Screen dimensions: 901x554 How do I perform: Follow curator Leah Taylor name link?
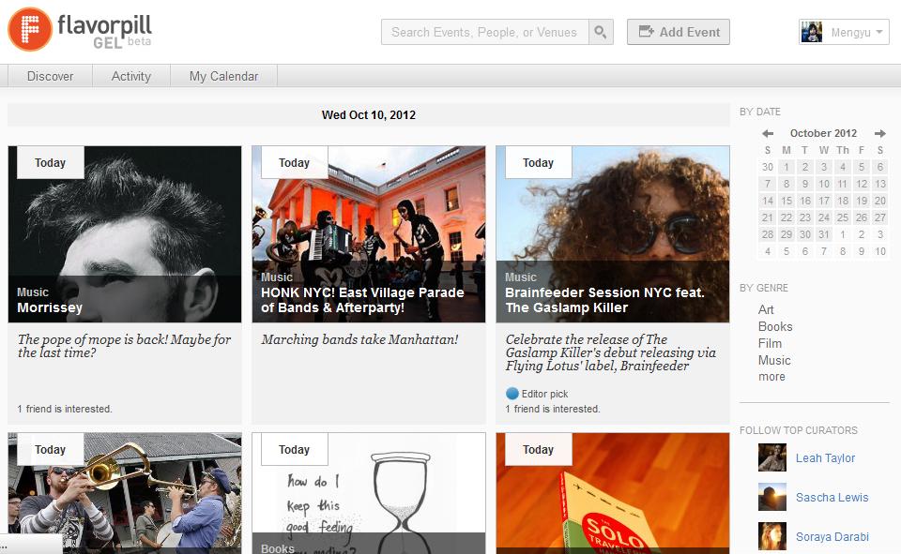click(x=825, y=457)
